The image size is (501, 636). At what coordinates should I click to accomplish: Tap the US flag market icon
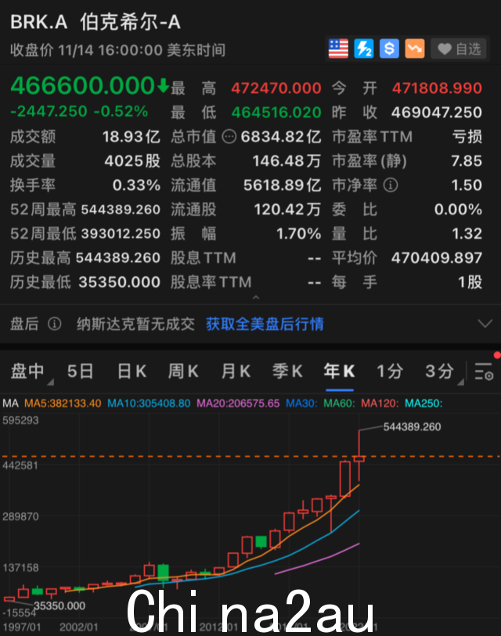(338, 49)
